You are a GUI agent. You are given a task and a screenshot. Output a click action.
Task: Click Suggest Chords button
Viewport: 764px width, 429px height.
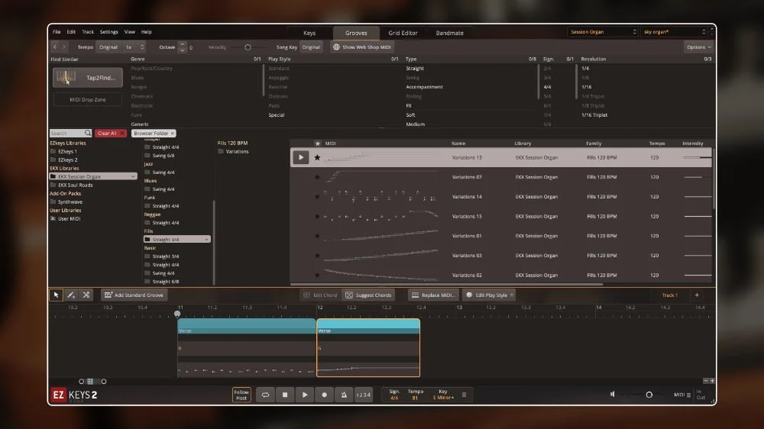(368, 295)
